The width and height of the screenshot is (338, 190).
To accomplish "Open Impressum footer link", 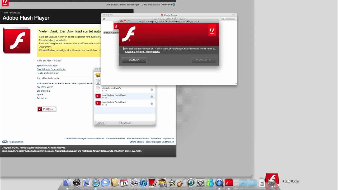I will pyautogui.click(x=168, y=139).
